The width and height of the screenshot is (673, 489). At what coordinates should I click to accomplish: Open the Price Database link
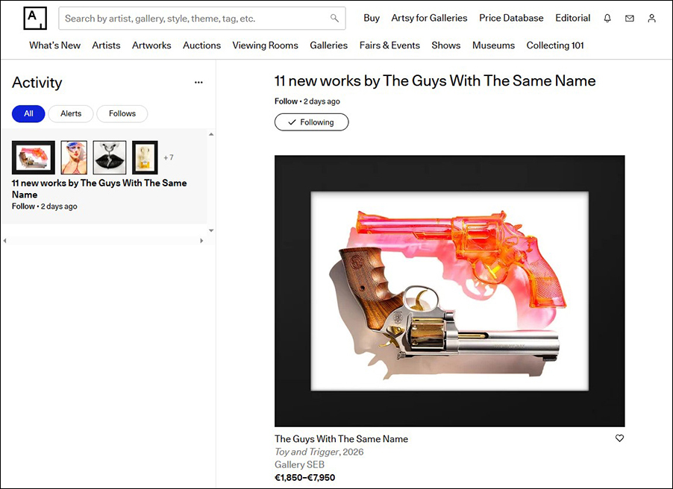[x=511, y=18]
